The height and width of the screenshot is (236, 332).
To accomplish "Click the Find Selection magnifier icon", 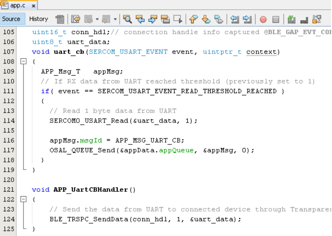I will point(127,19).
